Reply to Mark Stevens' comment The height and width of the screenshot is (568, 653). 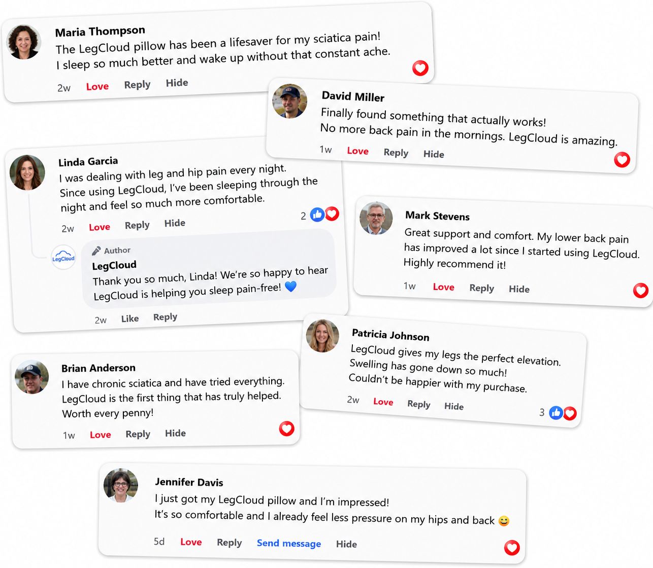[481, 288]
